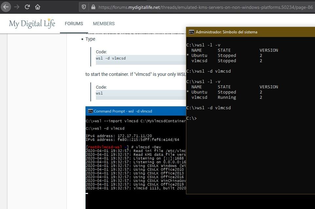The width and height of the screenshot is (315, 209).
Task: Click the first 'Code:' label
Action: pyautogui.click(x=101, y=52)
